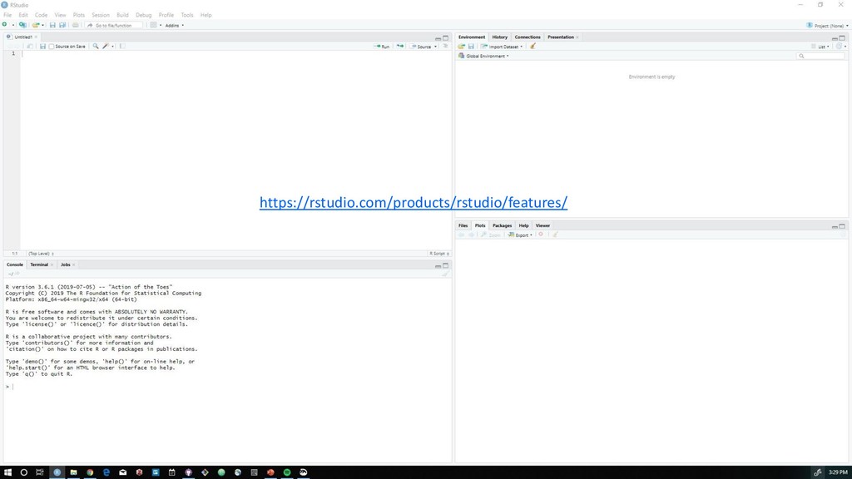The image size is (852, 479).
Task: Click the (Top Level) scope selector
Action: pyautogui.click(x=42, y=254)
